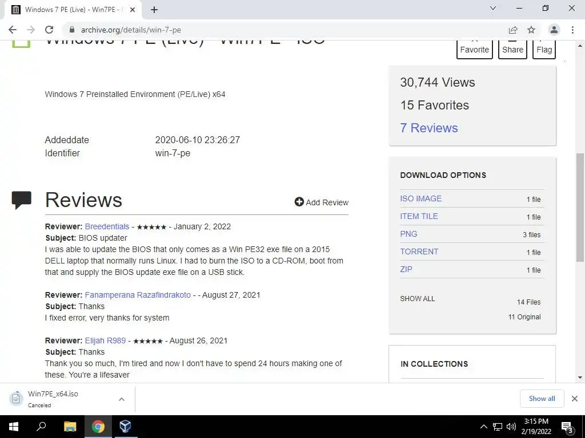Expand the Win7PE_x64.iso download options chevron
The image size is (585, 438).
pyautogui.click(x=122, y=399)
